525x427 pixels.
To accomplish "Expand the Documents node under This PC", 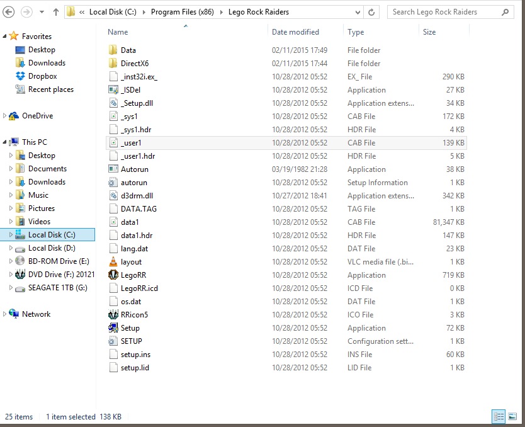I will pyautogui.click(x=11, y=168).
